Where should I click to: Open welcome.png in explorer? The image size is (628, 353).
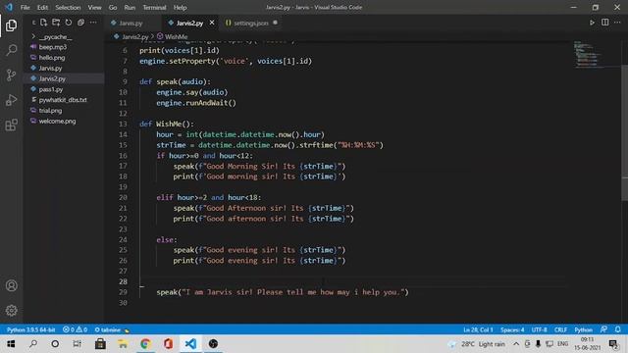tap(57, 122)
